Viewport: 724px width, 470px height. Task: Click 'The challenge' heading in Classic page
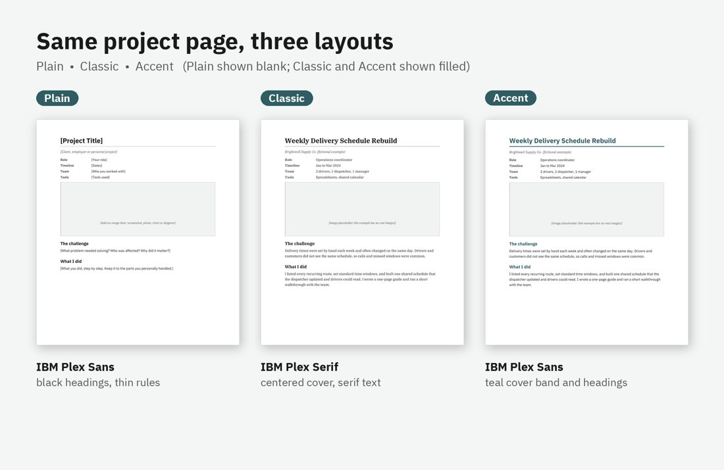299,243
